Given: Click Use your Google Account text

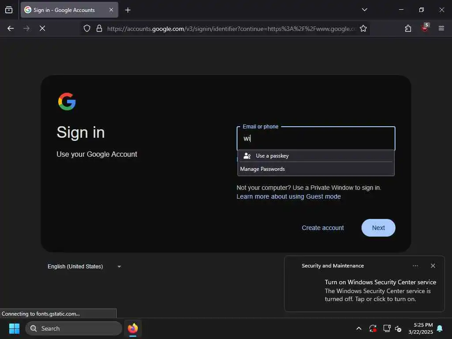Looking at the screenshot, I should 97,154.
